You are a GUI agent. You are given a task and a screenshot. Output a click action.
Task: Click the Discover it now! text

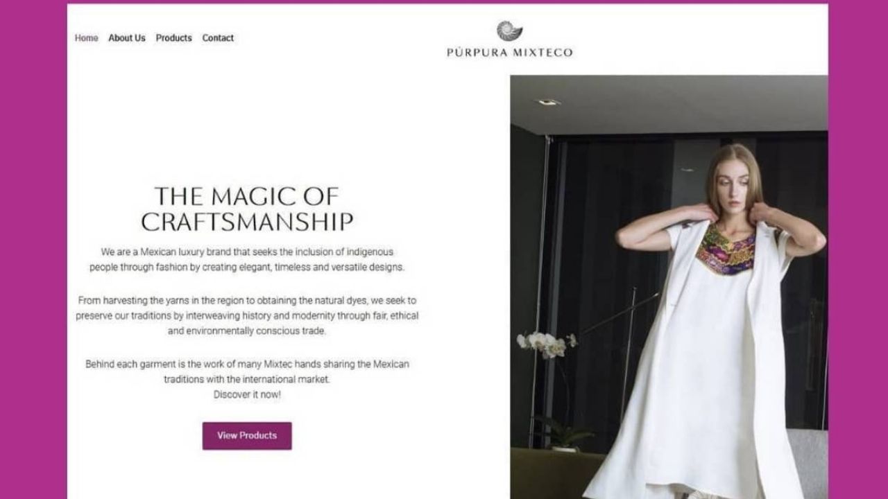(x=247, y=395)
